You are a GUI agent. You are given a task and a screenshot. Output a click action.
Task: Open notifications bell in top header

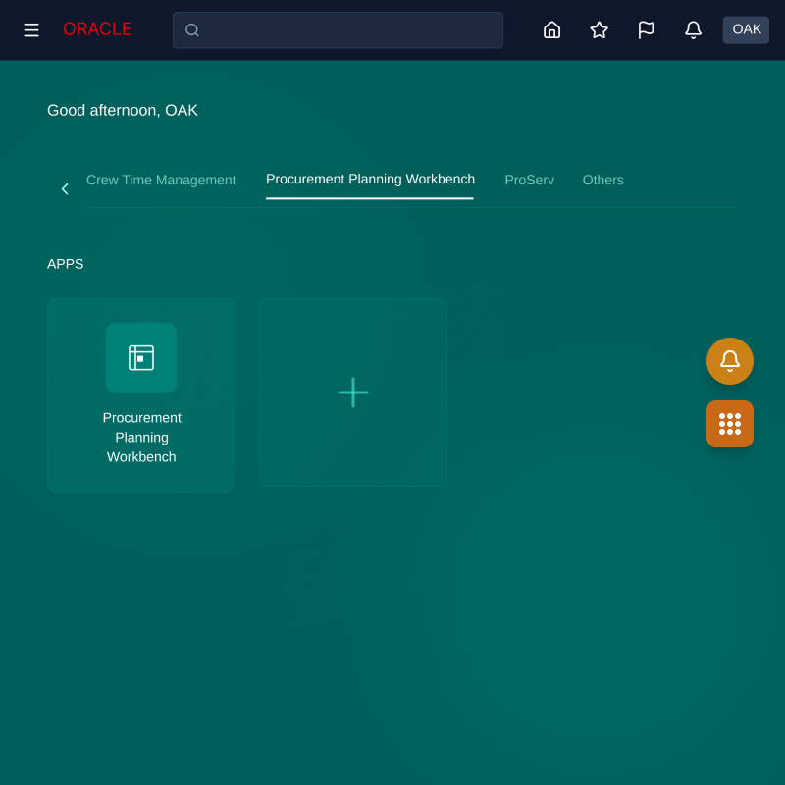693,30
